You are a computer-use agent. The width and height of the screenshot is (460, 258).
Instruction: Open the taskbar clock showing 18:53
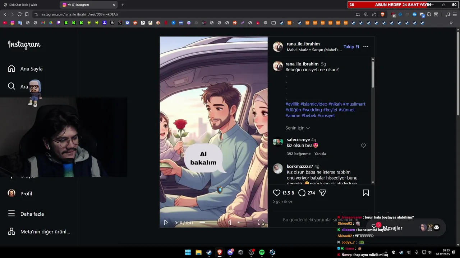pyautogui.click(x=443, y=252)
